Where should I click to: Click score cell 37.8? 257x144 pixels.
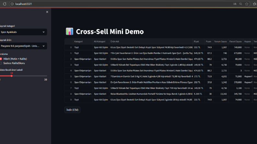point(209,82)
